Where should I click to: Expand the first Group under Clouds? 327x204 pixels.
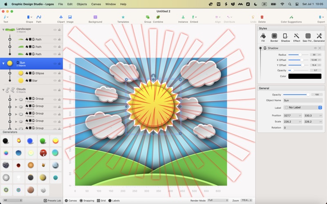pos(16,100)
